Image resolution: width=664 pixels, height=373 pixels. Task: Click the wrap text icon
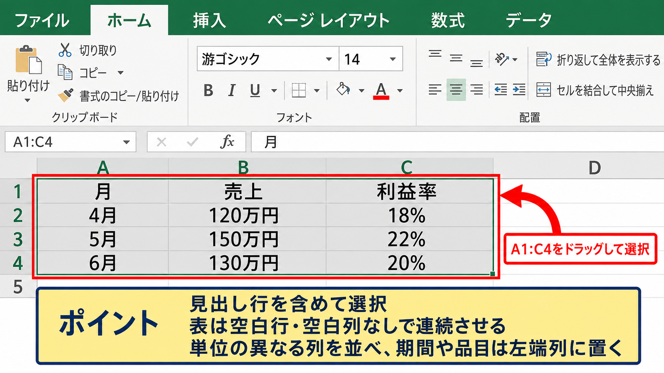click(x=544, y=59)
